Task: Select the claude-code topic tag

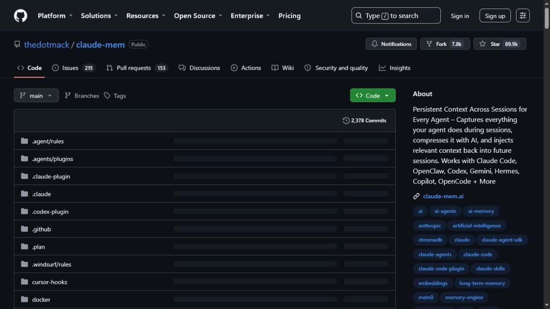Action: [478, 254]
